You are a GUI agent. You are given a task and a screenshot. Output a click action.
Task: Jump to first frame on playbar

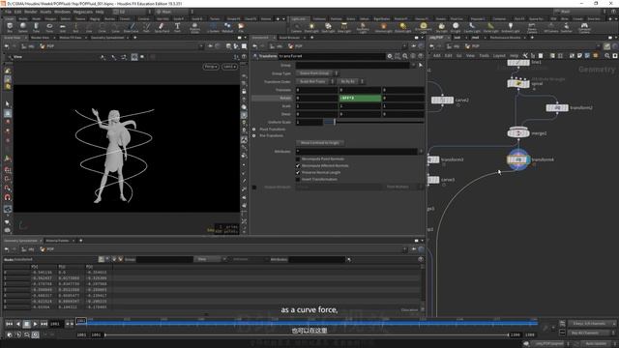click(x=9, y=324)
